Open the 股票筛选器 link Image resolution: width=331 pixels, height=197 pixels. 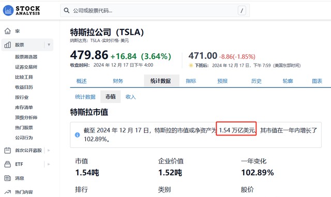pyautogui.click(x=26, y=57)
